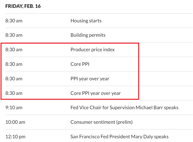Click the Friday, Feb. 16 date header
Image resolution: width=193 pixels, height=142 pixels.
coord(23,6)
